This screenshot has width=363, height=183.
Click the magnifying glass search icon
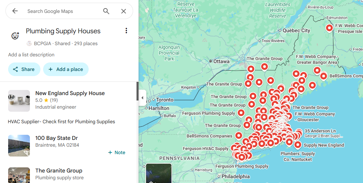click(106, 11)
